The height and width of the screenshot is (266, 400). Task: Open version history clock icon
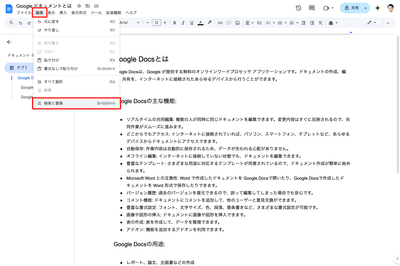click(x=298, y=8)
